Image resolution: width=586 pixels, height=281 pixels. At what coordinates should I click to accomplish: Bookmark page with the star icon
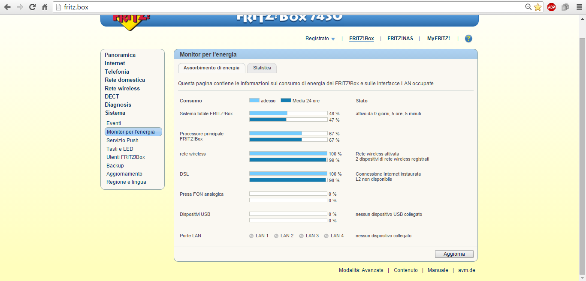click(538, 7)
